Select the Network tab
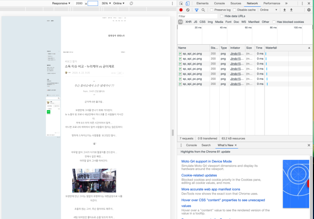 pos(252,3)
